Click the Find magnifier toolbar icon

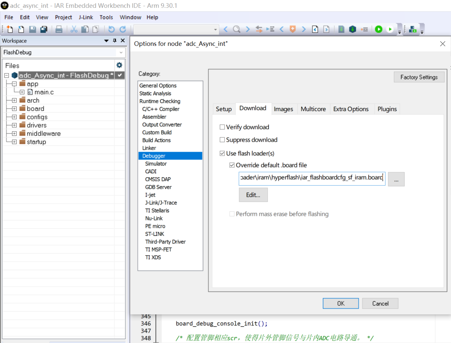[237, 29]
